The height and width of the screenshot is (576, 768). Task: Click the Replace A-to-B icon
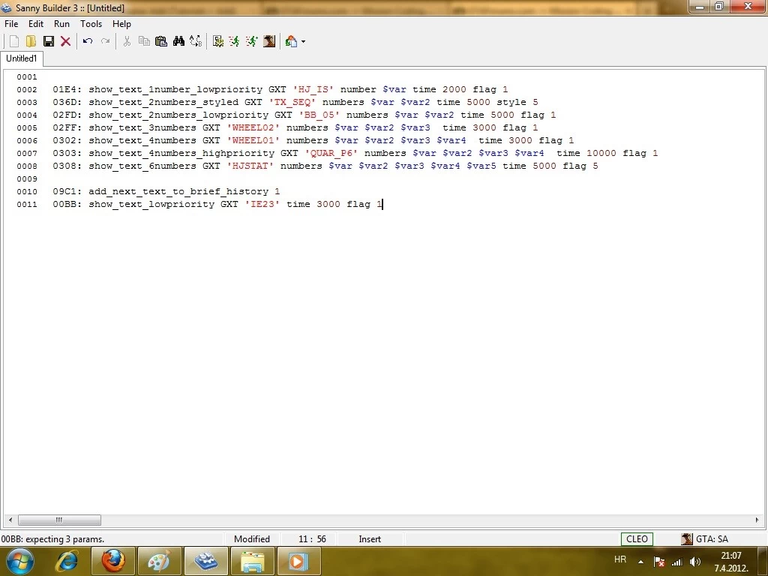point(196,41)
